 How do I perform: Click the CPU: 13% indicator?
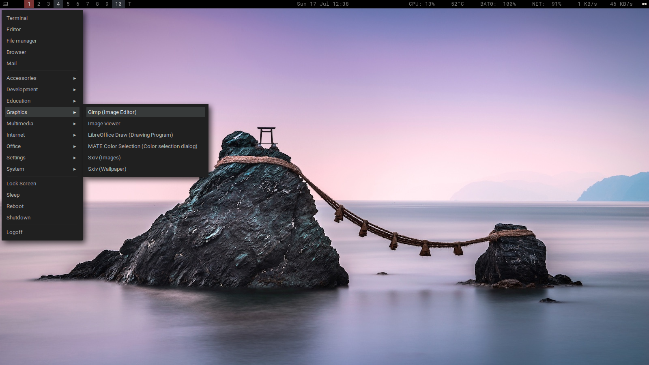click(x=422, y=4)
